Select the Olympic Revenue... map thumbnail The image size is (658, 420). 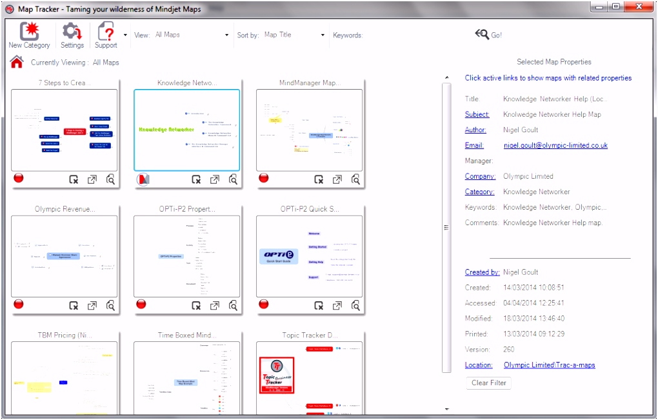(x=65, y=256)
